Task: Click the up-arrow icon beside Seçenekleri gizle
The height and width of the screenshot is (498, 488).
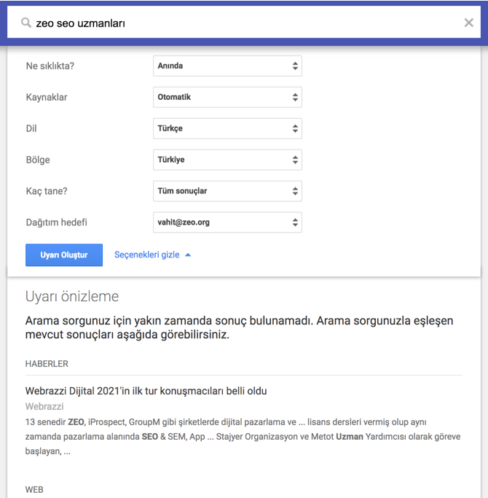Action: 188,254
